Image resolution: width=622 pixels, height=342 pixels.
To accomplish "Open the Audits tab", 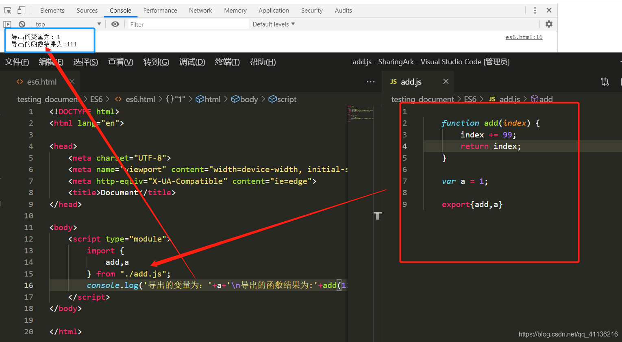I will (344, 11).
